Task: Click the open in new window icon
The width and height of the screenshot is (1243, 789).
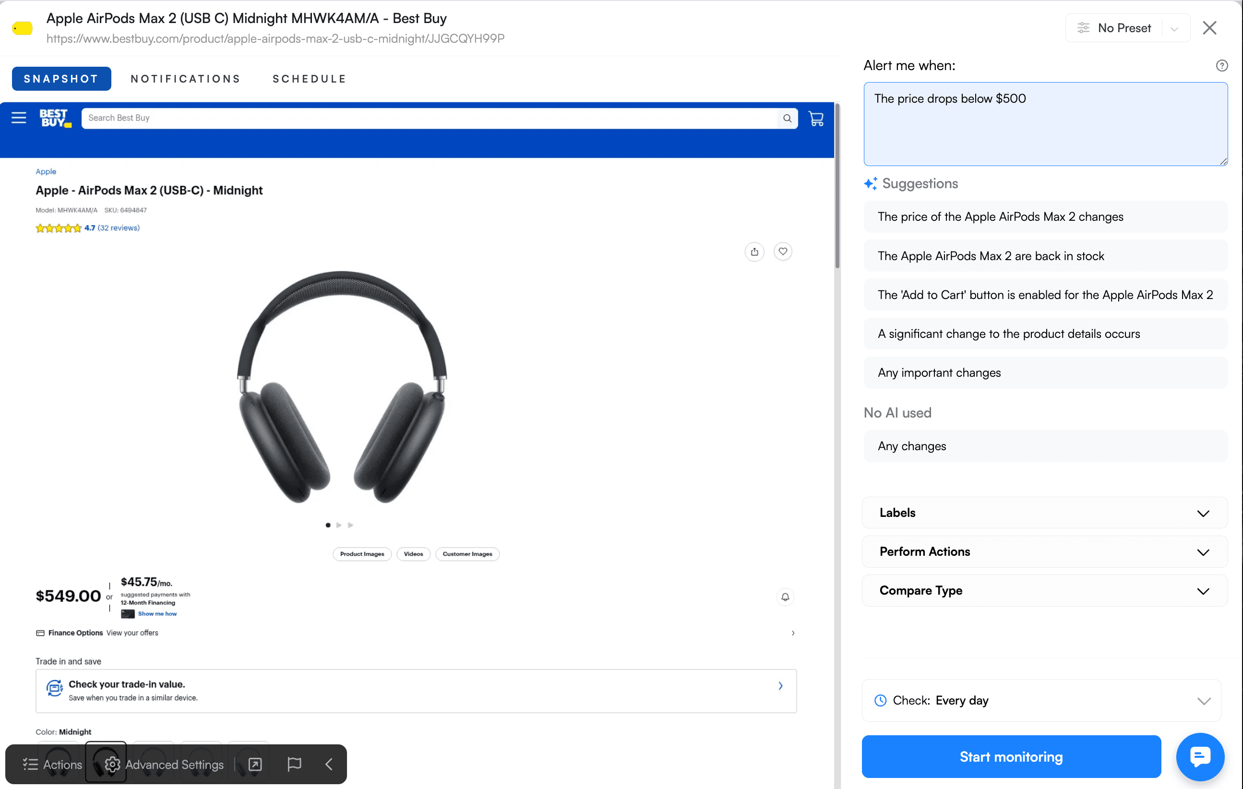Action: point(255,764)
